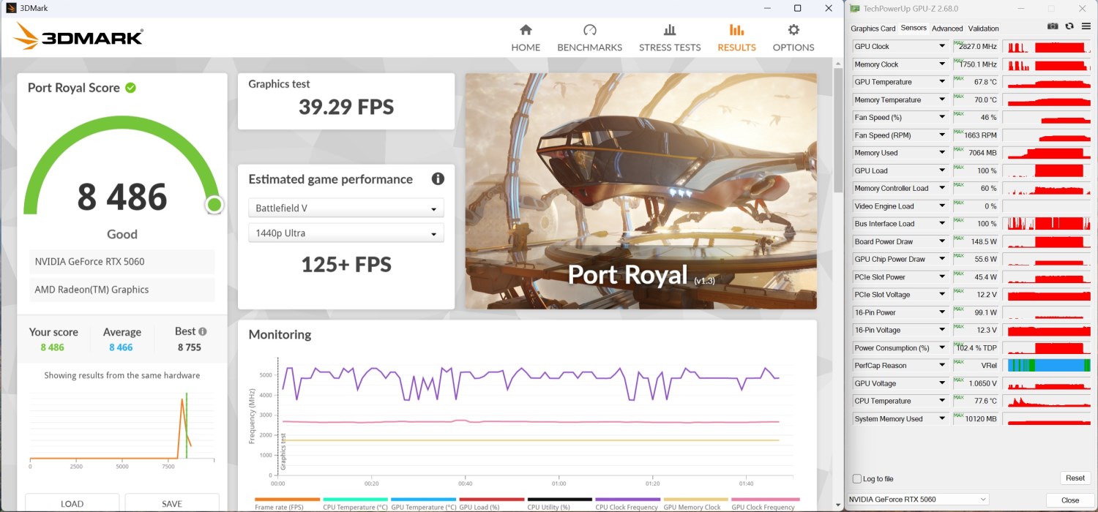Toggle the GPU Memory Clock legend swatch

696,499
